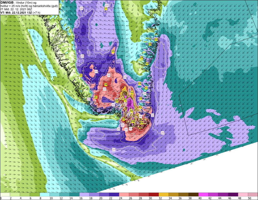Click the legend scale number 46
This screenshot has height=200, width=258.
tap(230, 198)
